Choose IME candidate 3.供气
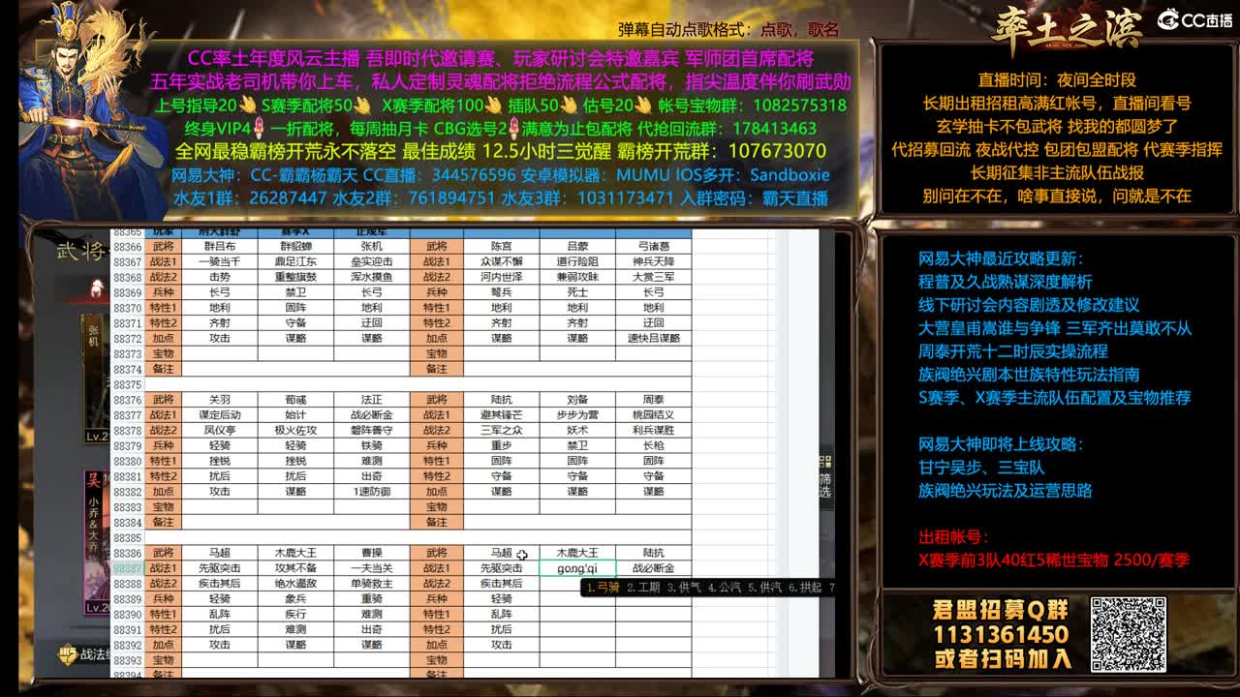 [683, 587]
